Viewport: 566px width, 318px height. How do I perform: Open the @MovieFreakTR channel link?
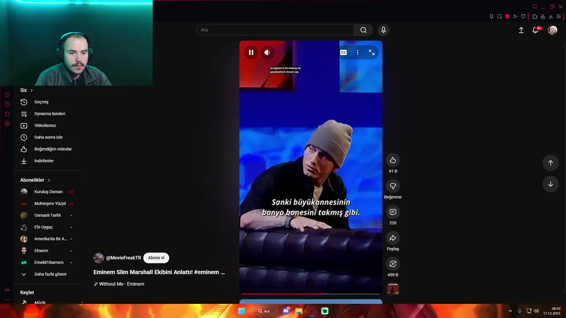click(x=123, y=258)
